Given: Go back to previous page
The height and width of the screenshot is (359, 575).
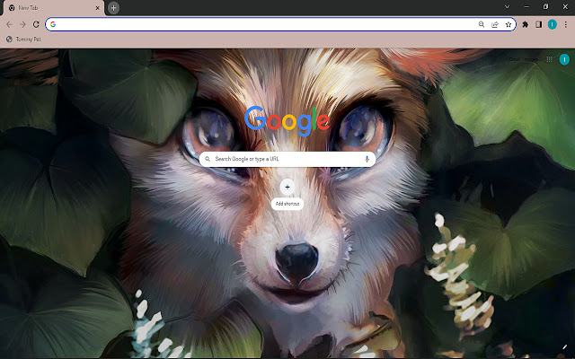Looking at the screenshot, I should point(9,24).
